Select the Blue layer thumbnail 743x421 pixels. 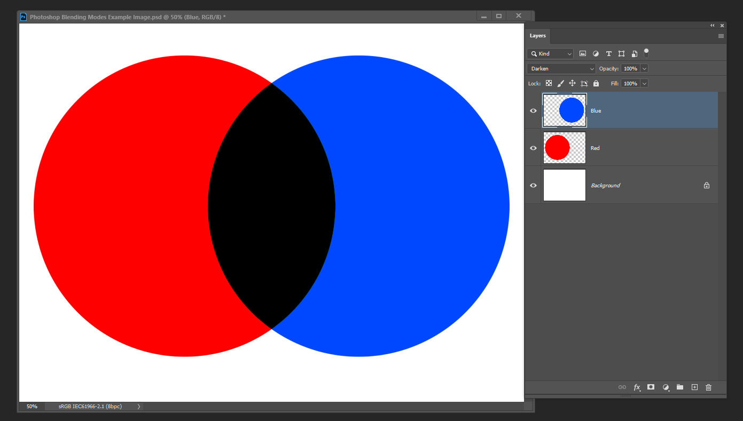564,110
